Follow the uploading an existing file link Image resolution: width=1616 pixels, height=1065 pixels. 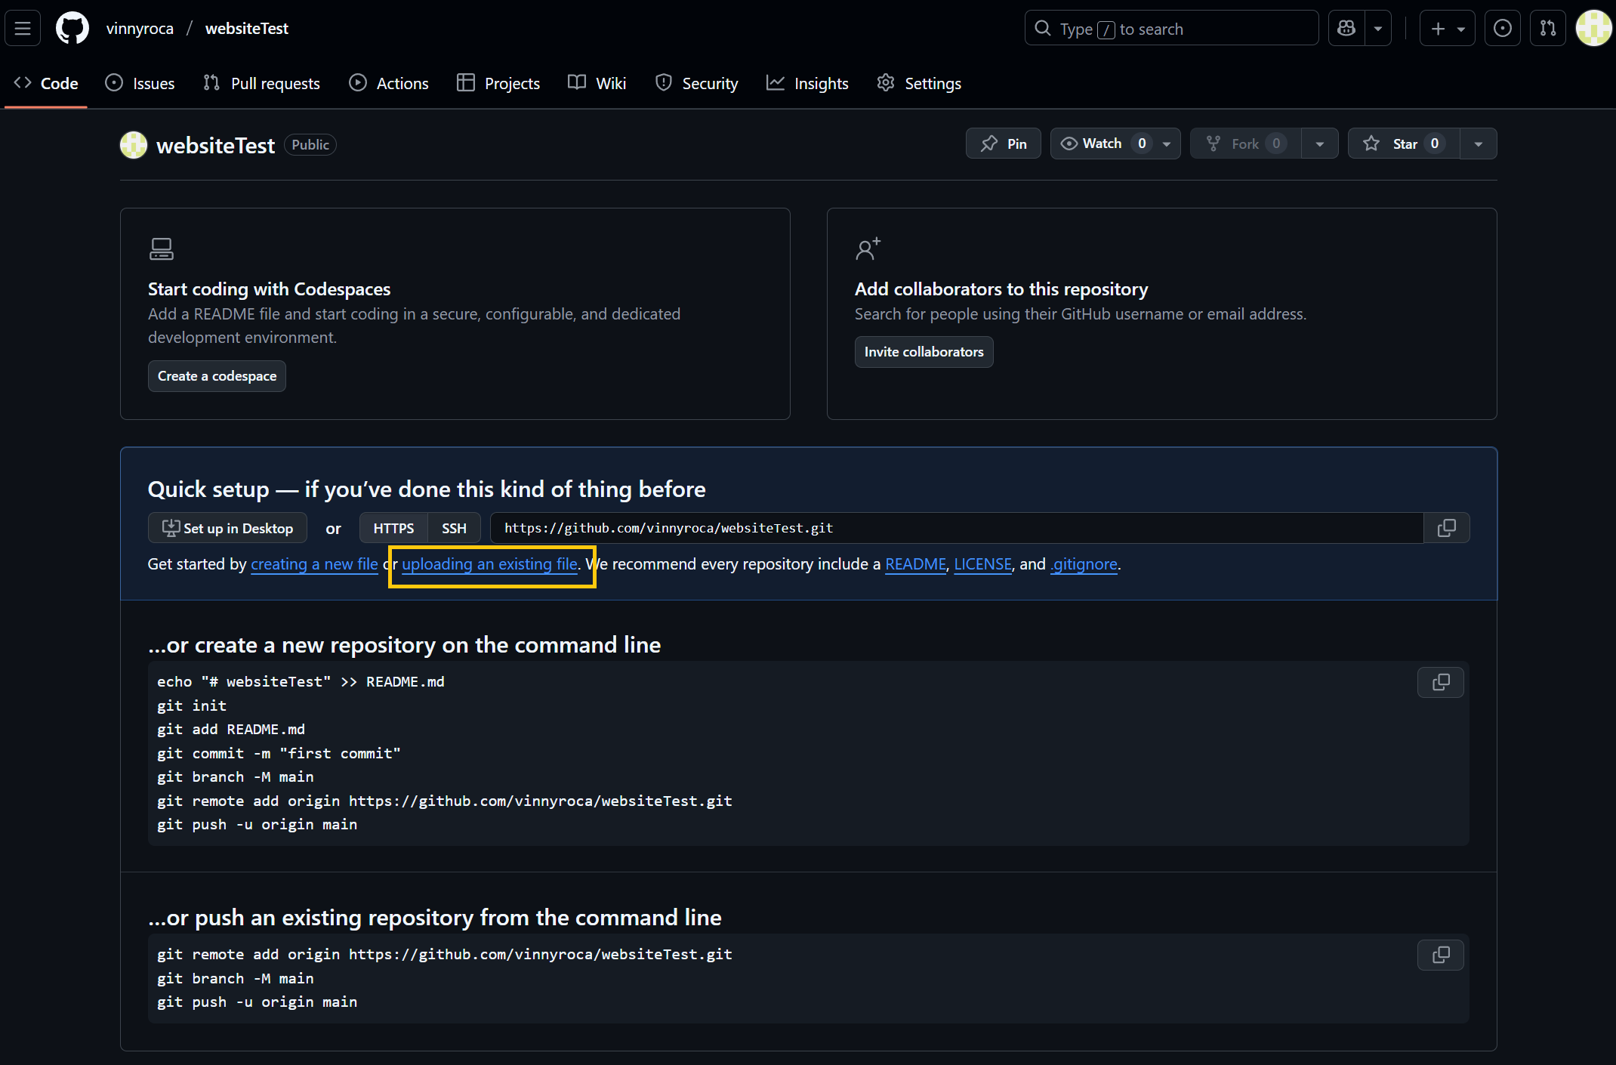point(489,564)
